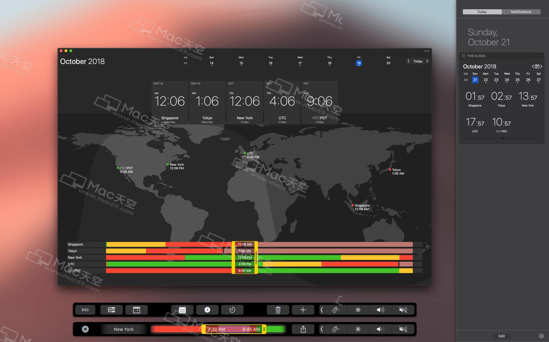Go to next week in The Clock widget

(x=541, y=66)
